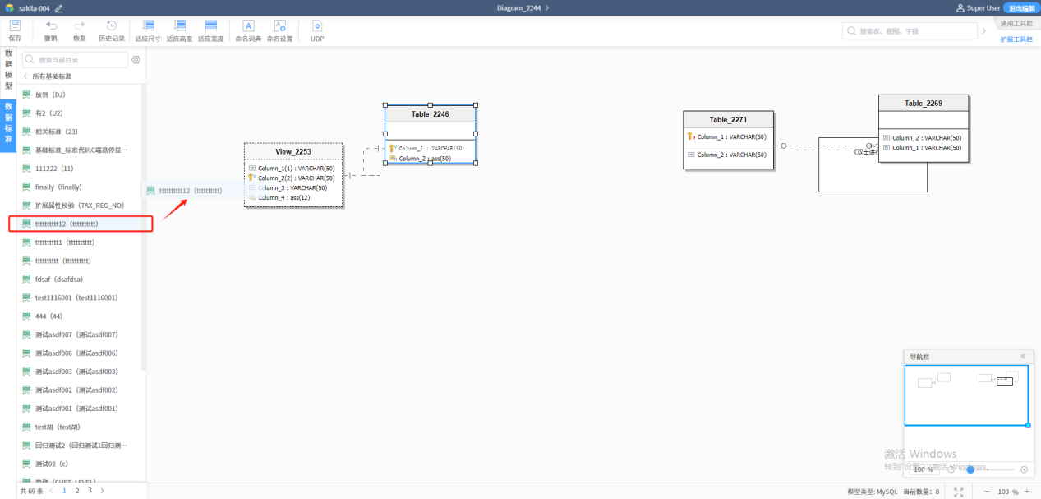
Task: Select the Table_2271 header
Action: 728,119
